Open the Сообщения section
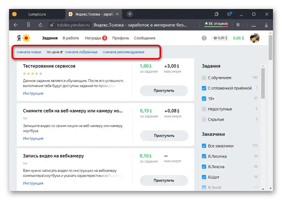282x200 pixels. [145, 38]
